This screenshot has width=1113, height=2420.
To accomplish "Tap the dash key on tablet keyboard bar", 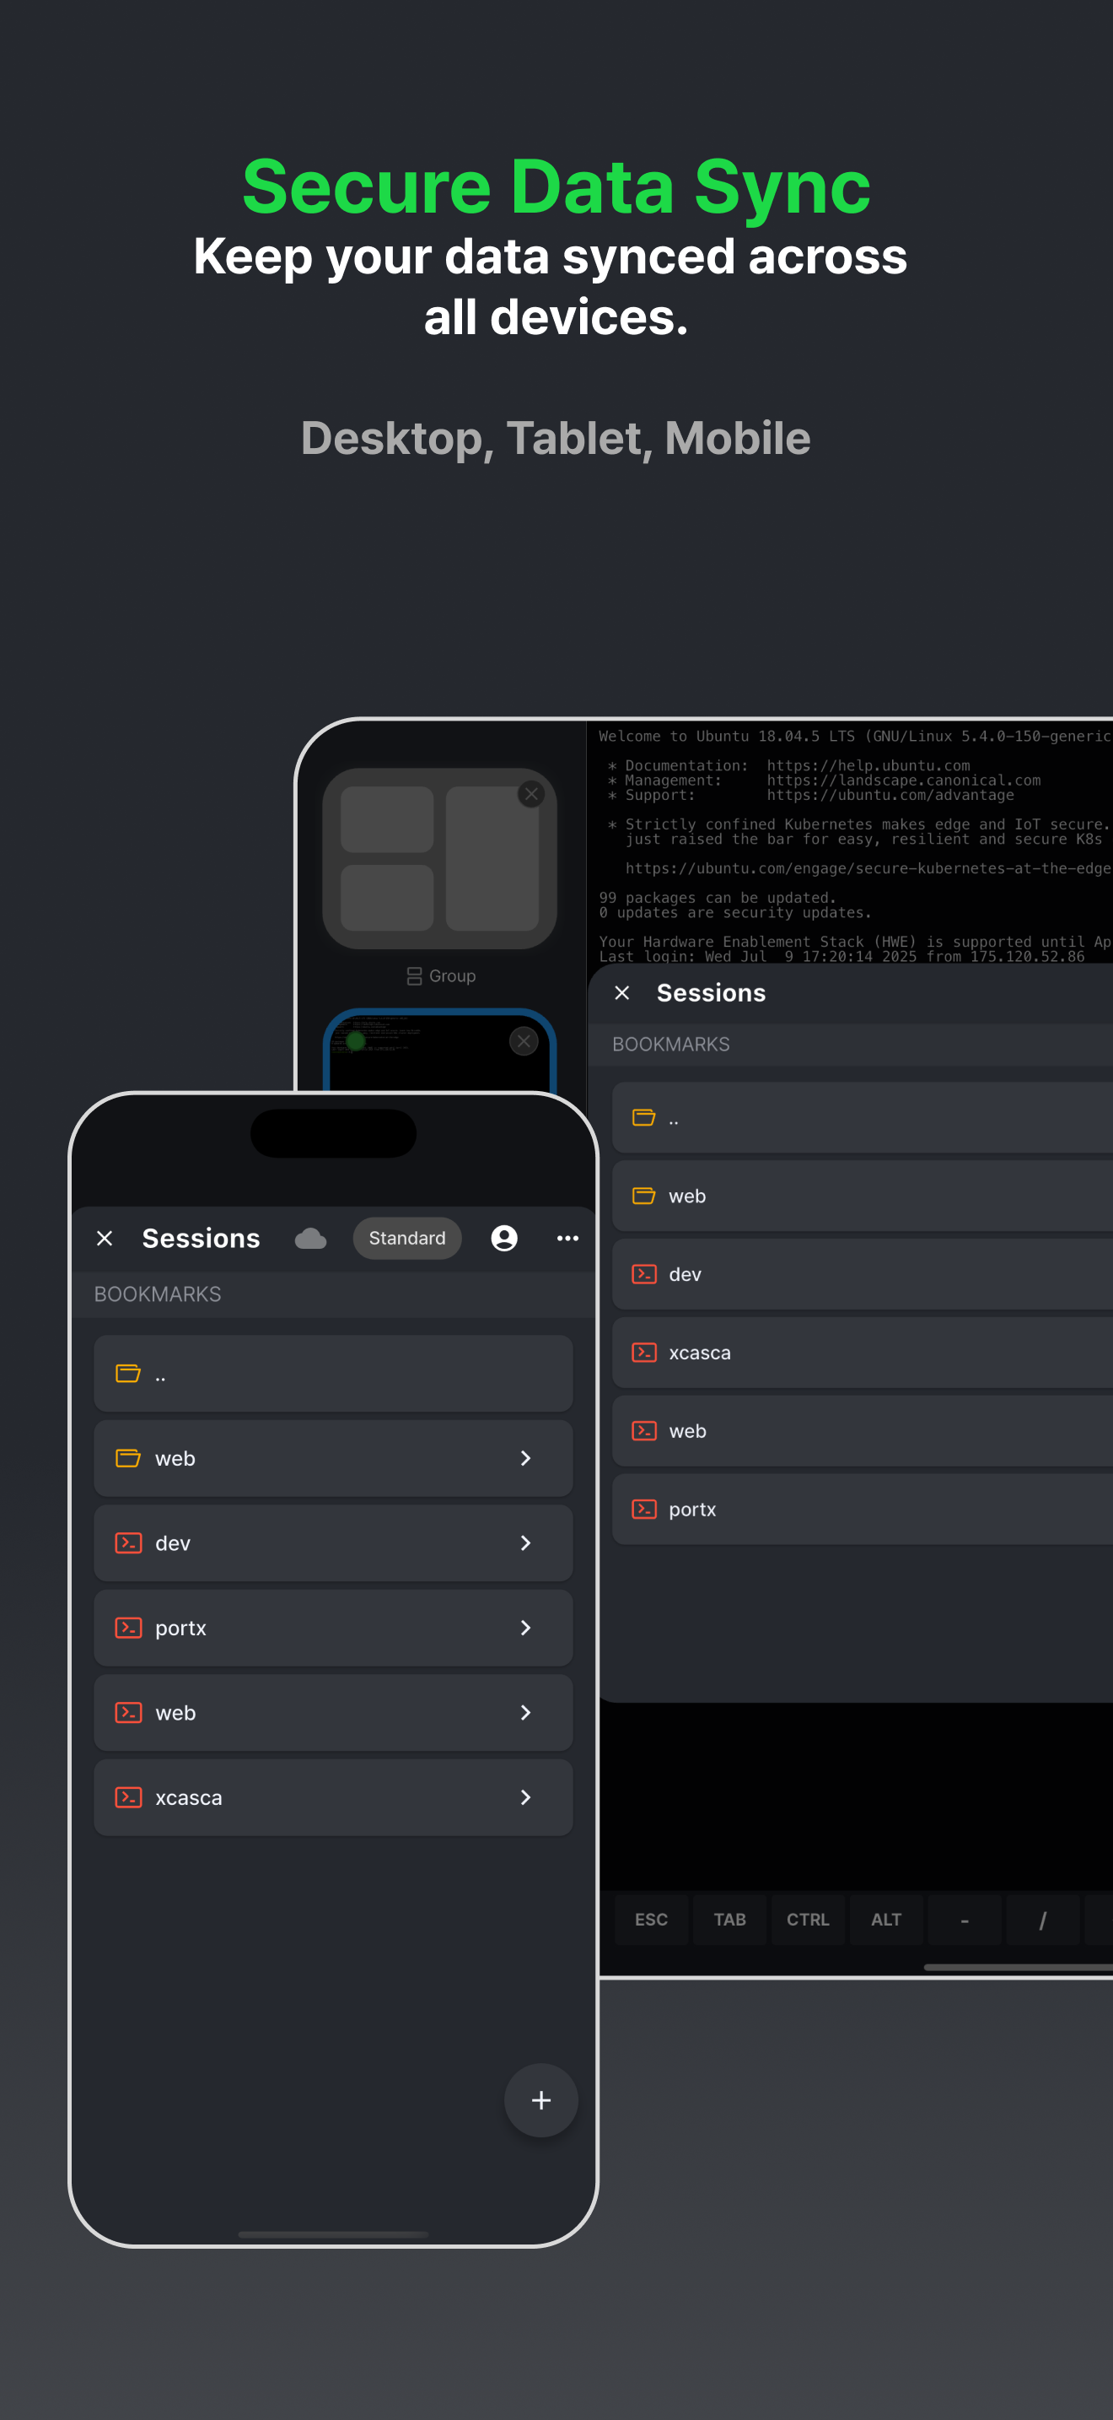I will [x=965, y=1920].
